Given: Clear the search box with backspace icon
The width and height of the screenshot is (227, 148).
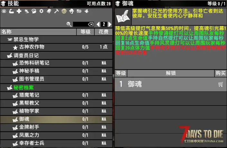Looking at the screenshot, I should (91, 24).
